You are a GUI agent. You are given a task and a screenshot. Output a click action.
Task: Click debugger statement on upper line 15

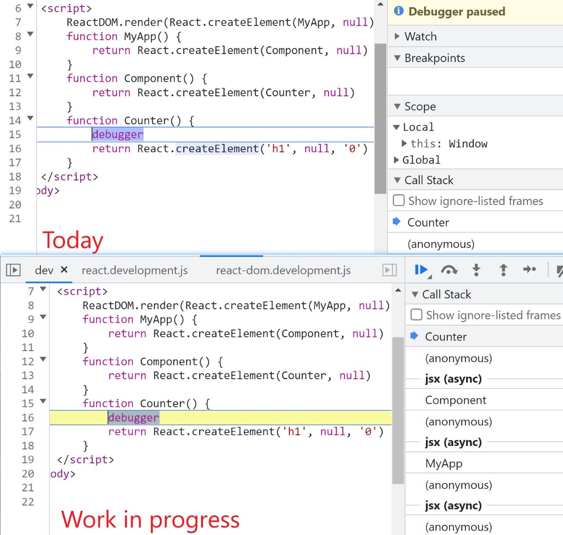tap(118, 134)
